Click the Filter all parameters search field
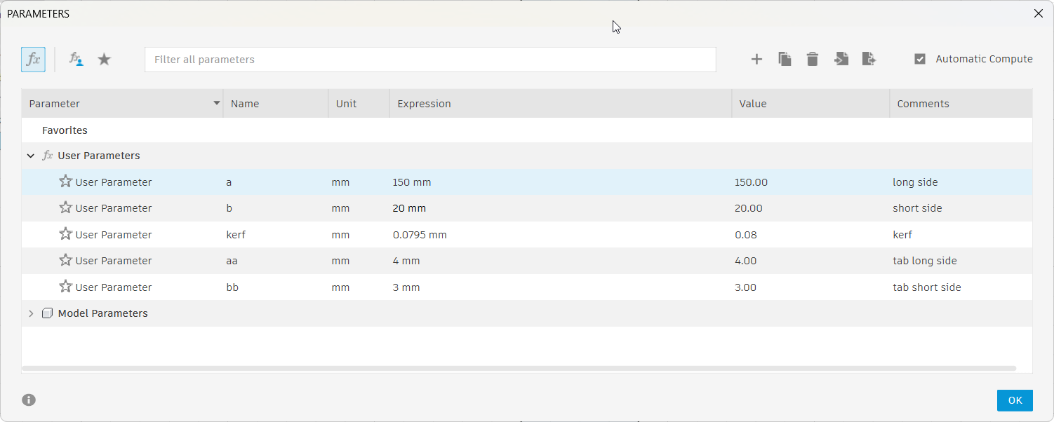Viewport: 1054px width, 422px height. (x=429, y=60)
